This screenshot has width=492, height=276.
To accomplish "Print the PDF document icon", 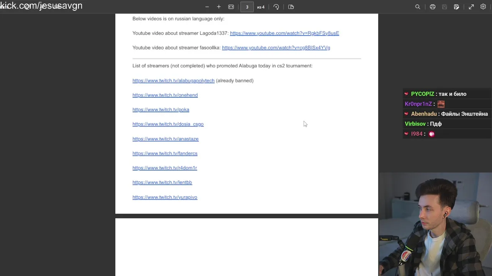I will tap(432, 7).
